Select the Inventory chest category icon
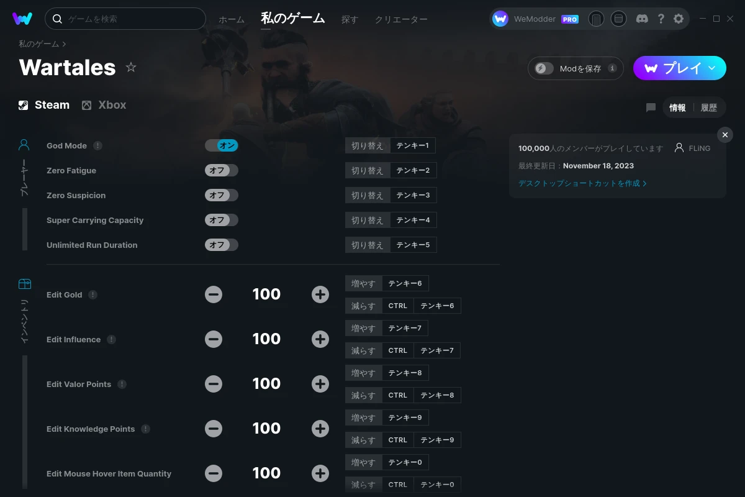745x497 pixels. (24, 284)
